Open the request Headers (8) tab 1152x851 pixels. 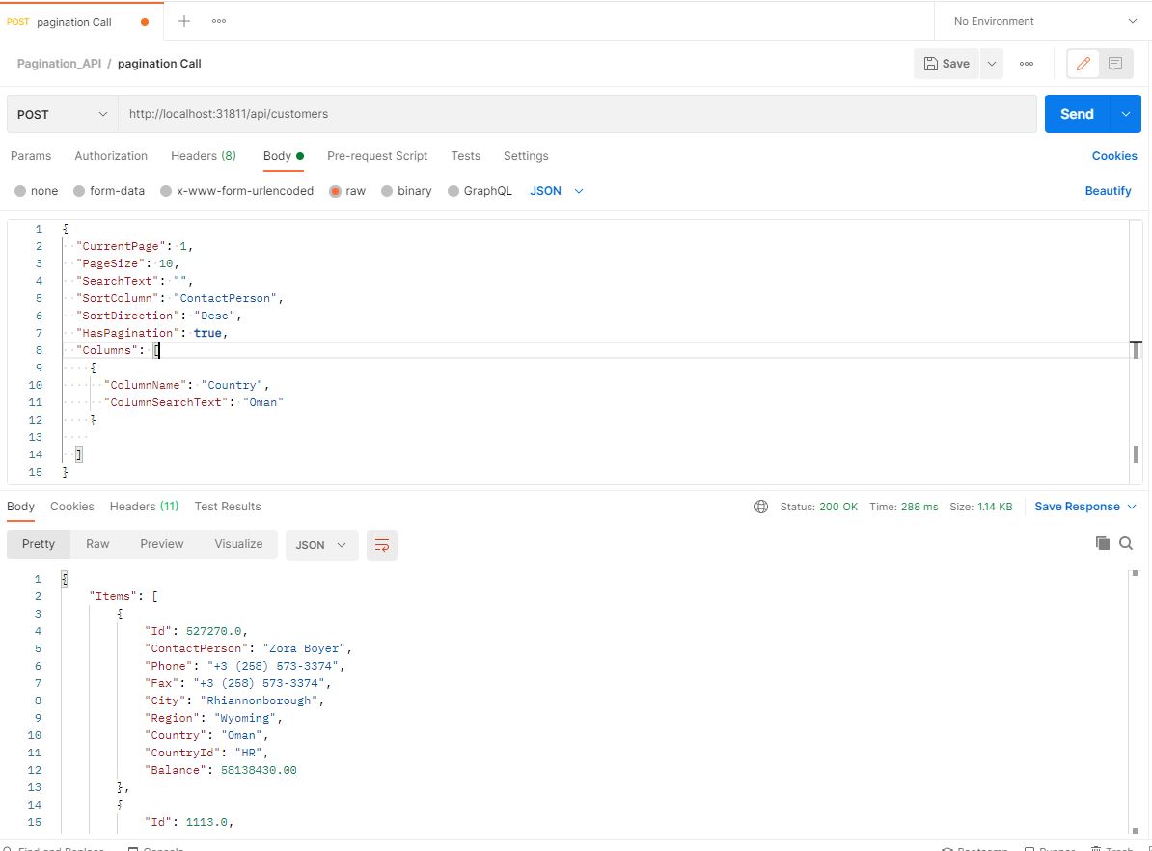click(204, 155)
